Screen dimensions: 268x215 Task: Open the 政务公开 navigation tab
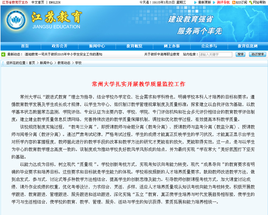(59, 46)
